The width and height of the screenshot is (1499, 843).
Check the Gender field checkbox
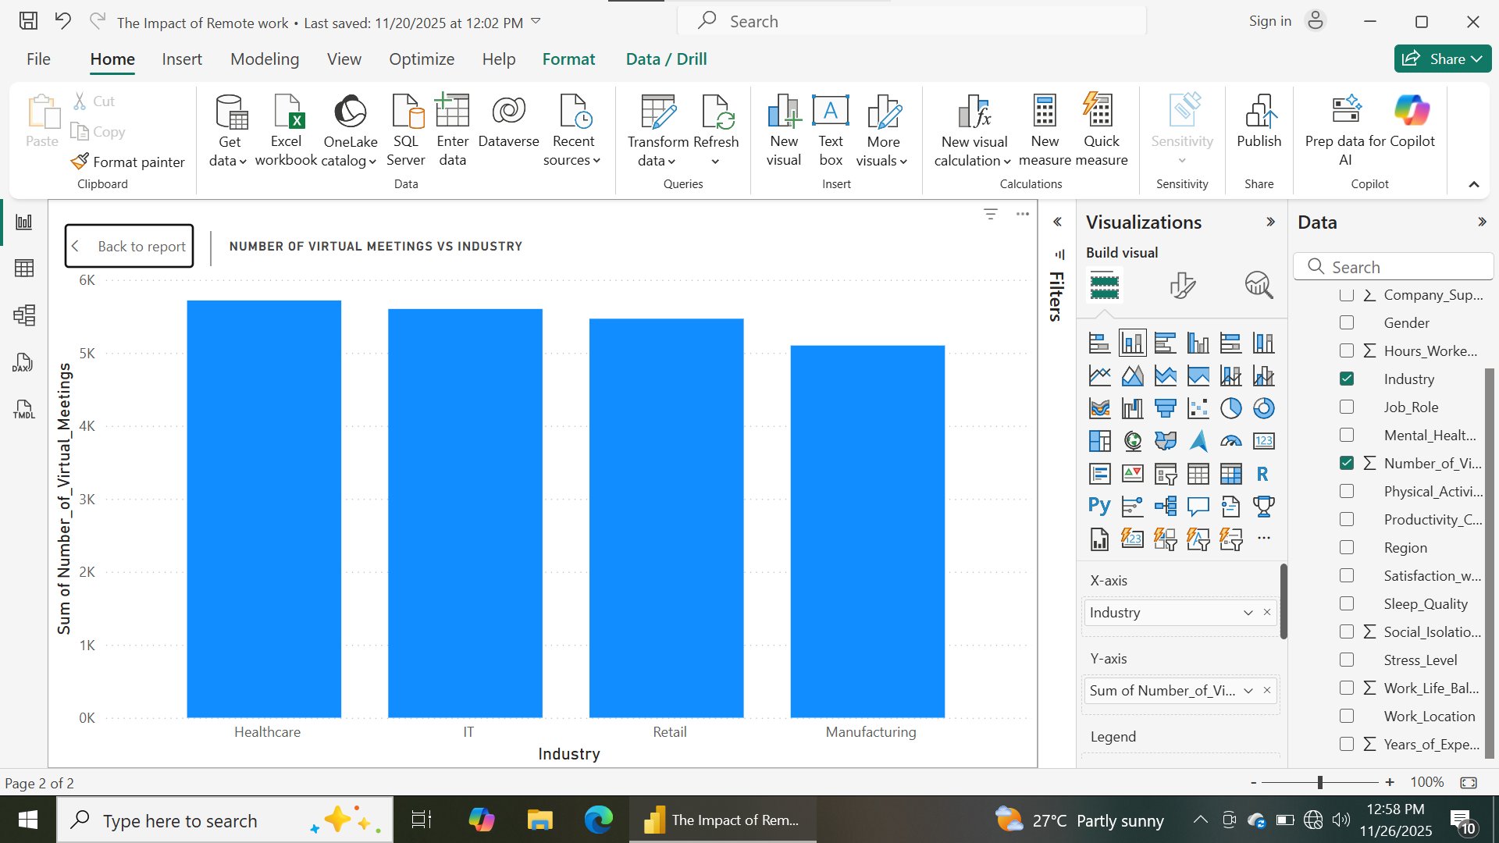pyautogui.click(x=1347, y=322)
